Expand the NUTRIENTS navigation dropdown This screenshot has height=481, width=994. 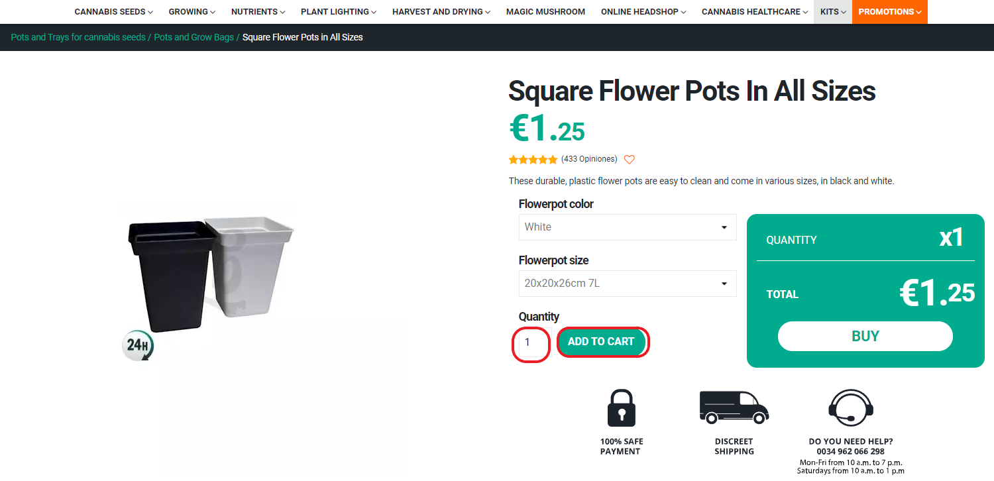click(257, 11)
